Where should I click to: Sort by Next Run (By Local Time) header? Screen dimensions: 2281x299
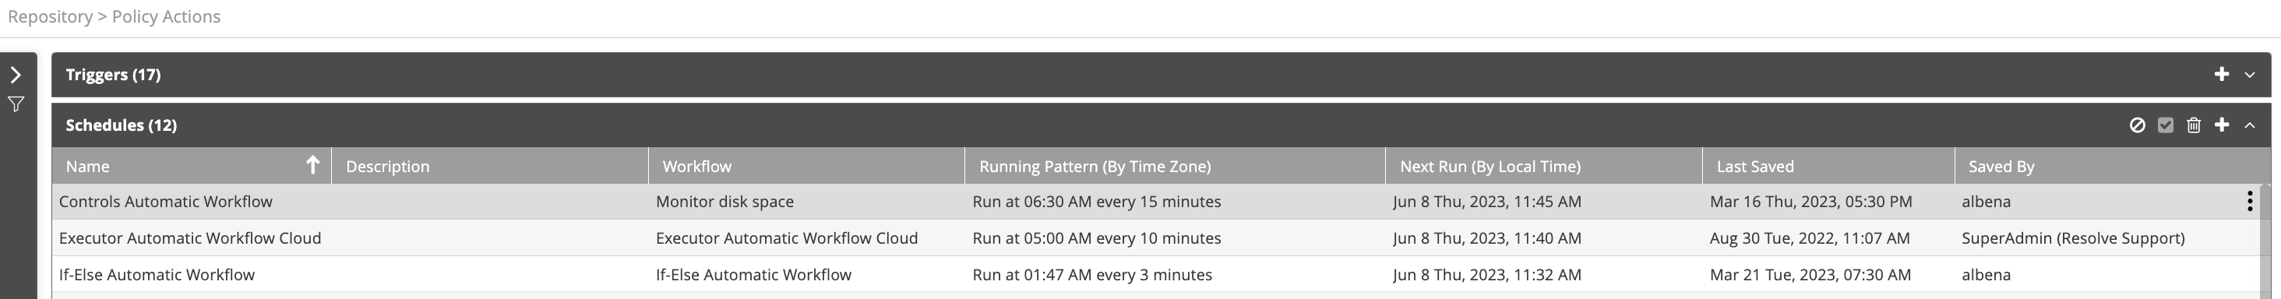1490,167
